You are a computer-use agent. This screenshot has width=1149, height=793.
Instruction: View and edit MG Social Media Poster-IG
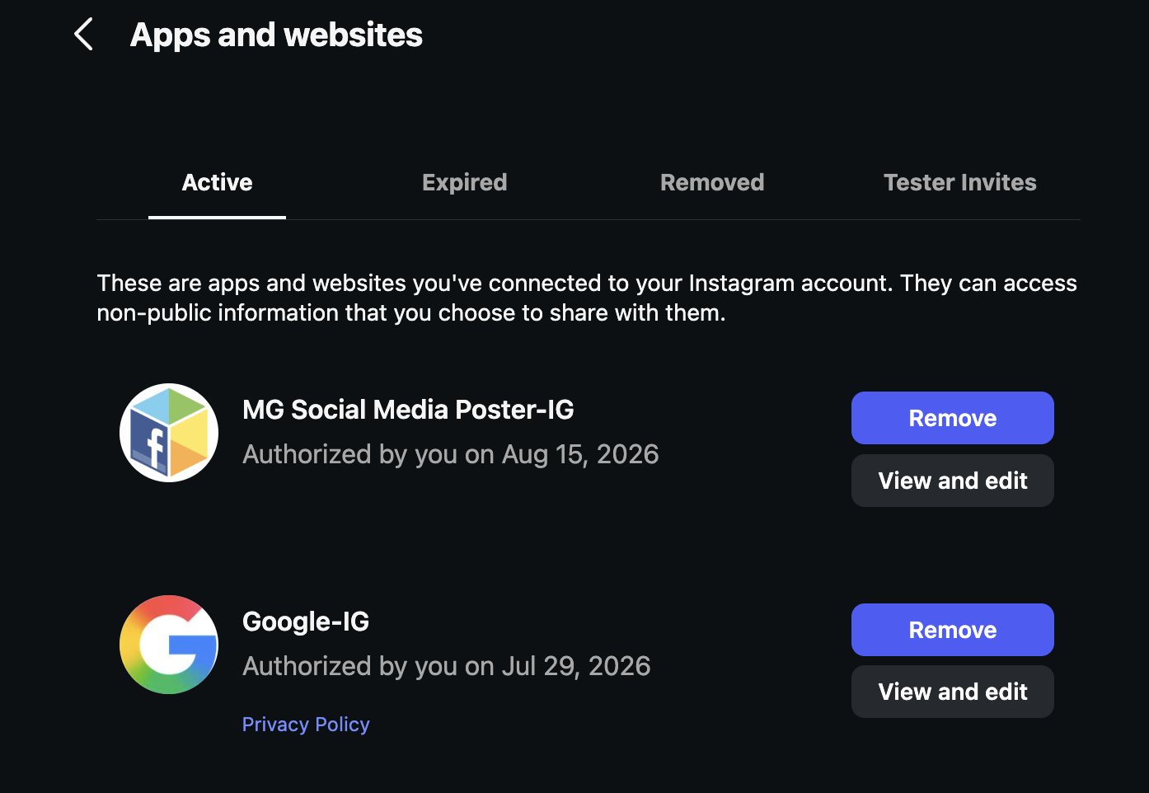[953, 481]
